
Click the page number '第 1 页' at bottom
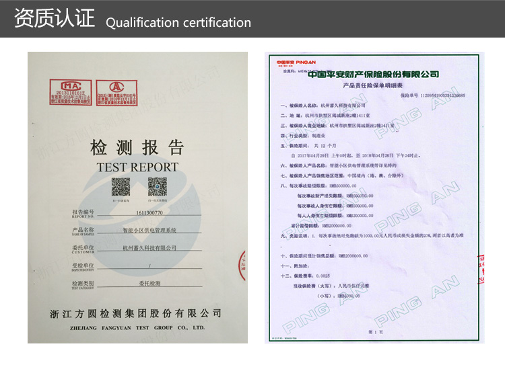[376, 332]
